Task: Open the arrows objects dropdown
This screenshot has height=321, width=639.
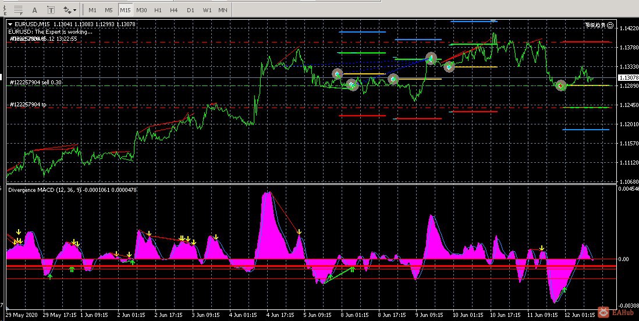Action: 74,10
